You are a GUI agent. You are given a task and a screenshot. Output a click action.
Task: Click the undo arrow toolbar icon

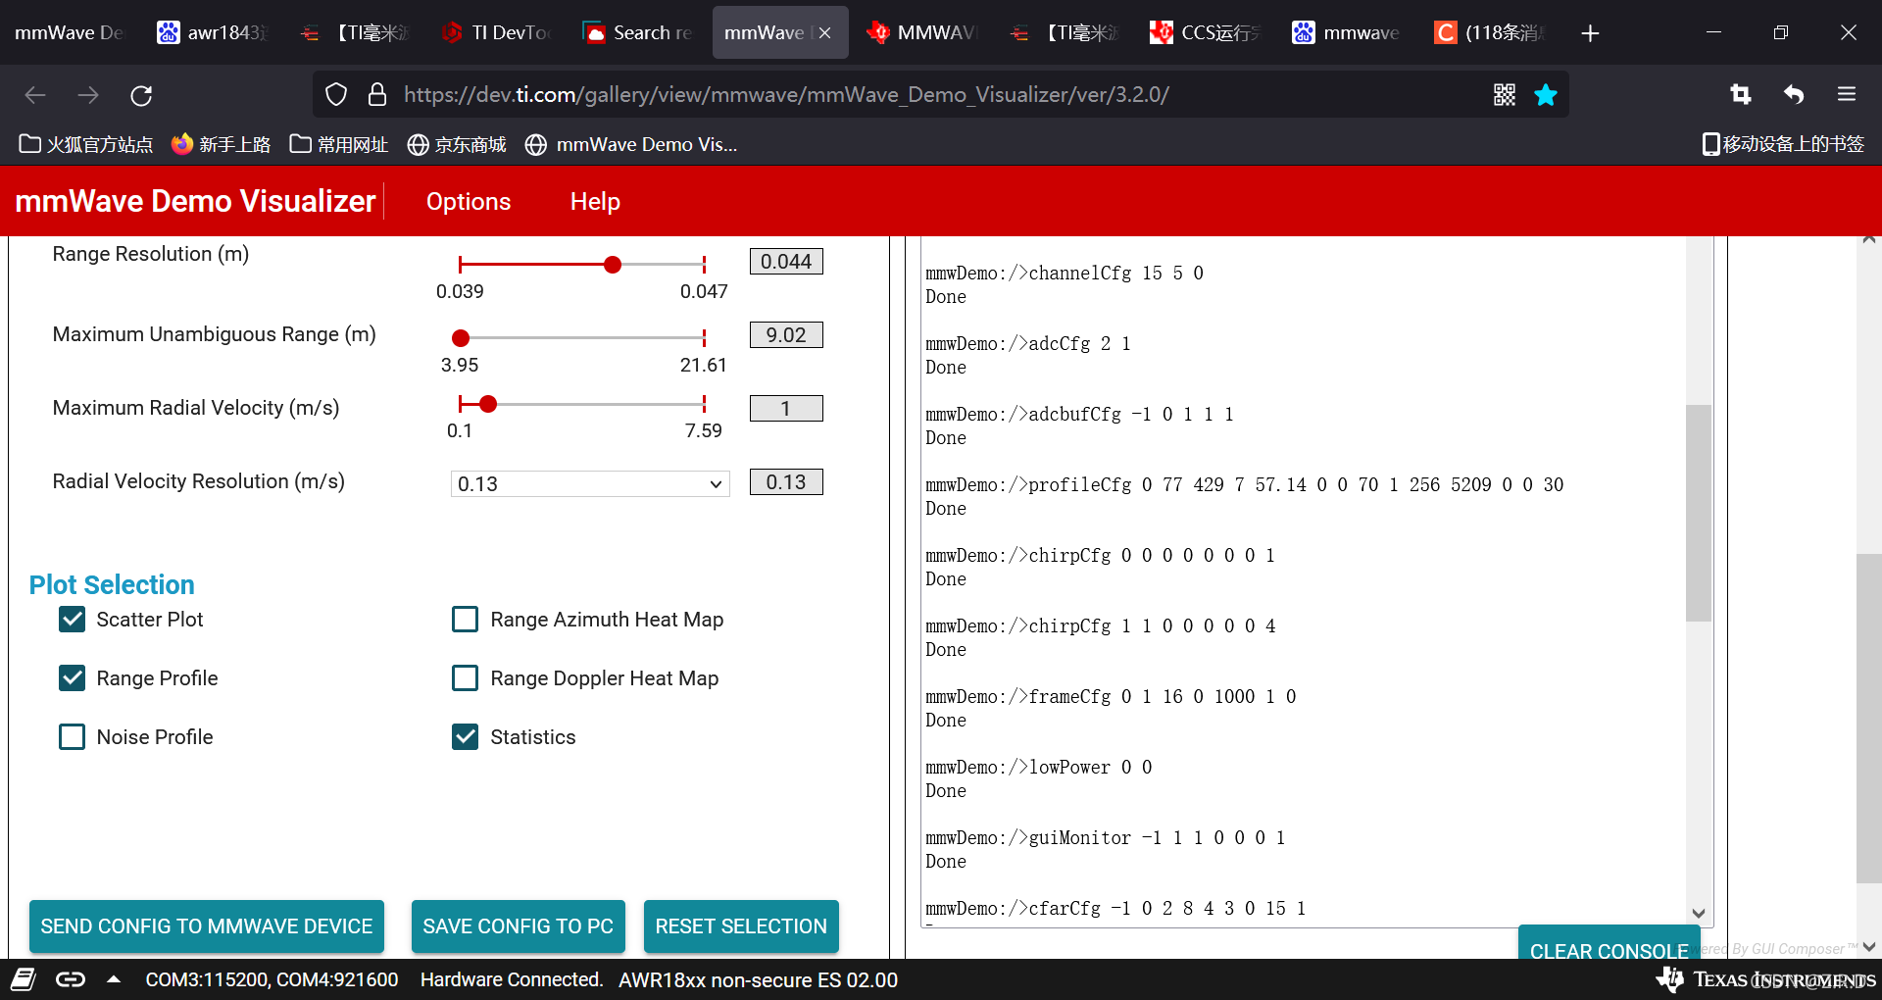1794,94
